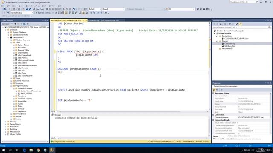Select the dbo.Turno table
This screenshot has height=153, width=273.
tap(22, 73)
